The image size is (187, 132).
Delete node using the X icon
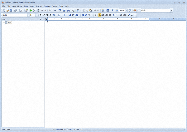(34, 10)
